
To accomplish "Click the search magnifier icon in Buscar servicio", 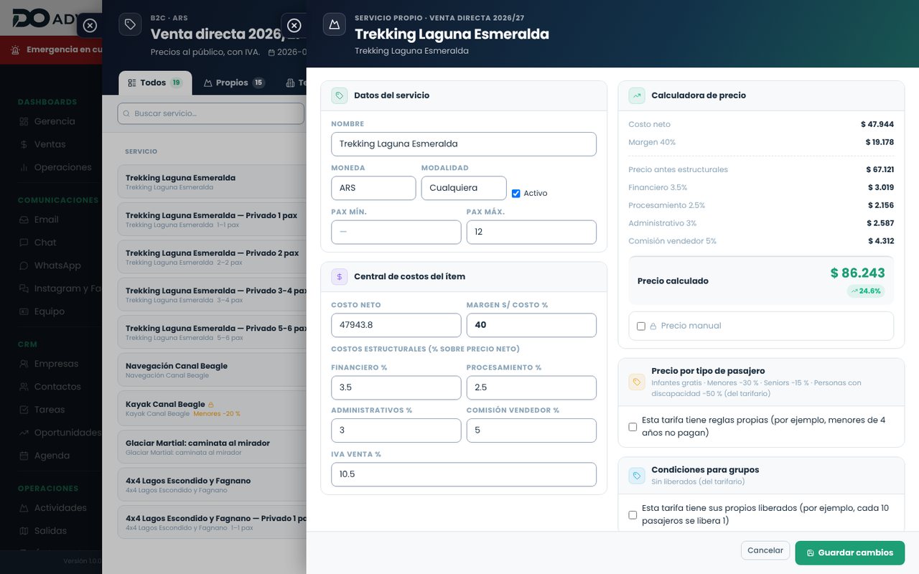I will click(x=127, y=113).
